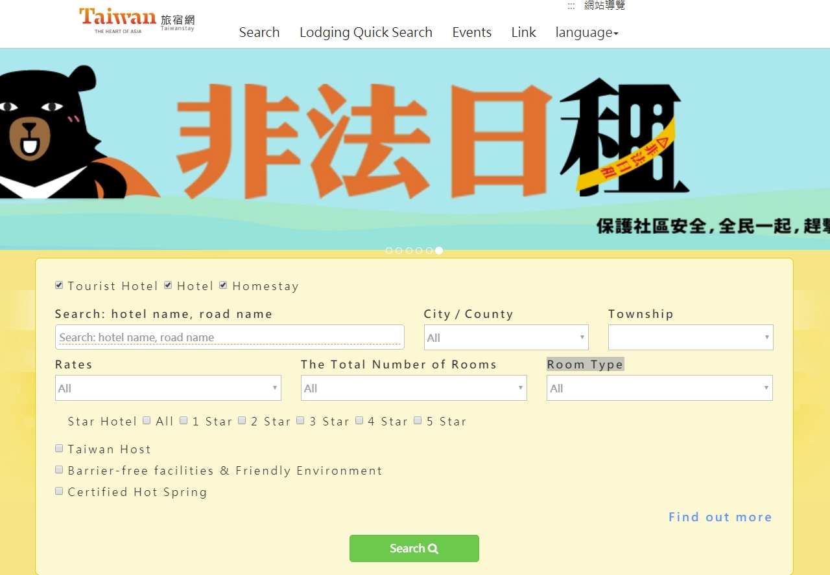The image size is (830, 575).
Task: Enable Barrier-free facilities & Friendly Environment
Action: pos(59,469)
